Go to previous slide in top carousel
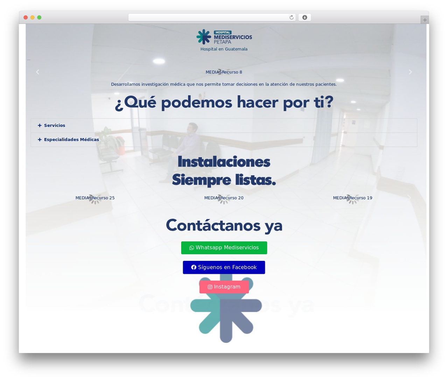Viewport: 448px width, 380px height. coord(37,72)
